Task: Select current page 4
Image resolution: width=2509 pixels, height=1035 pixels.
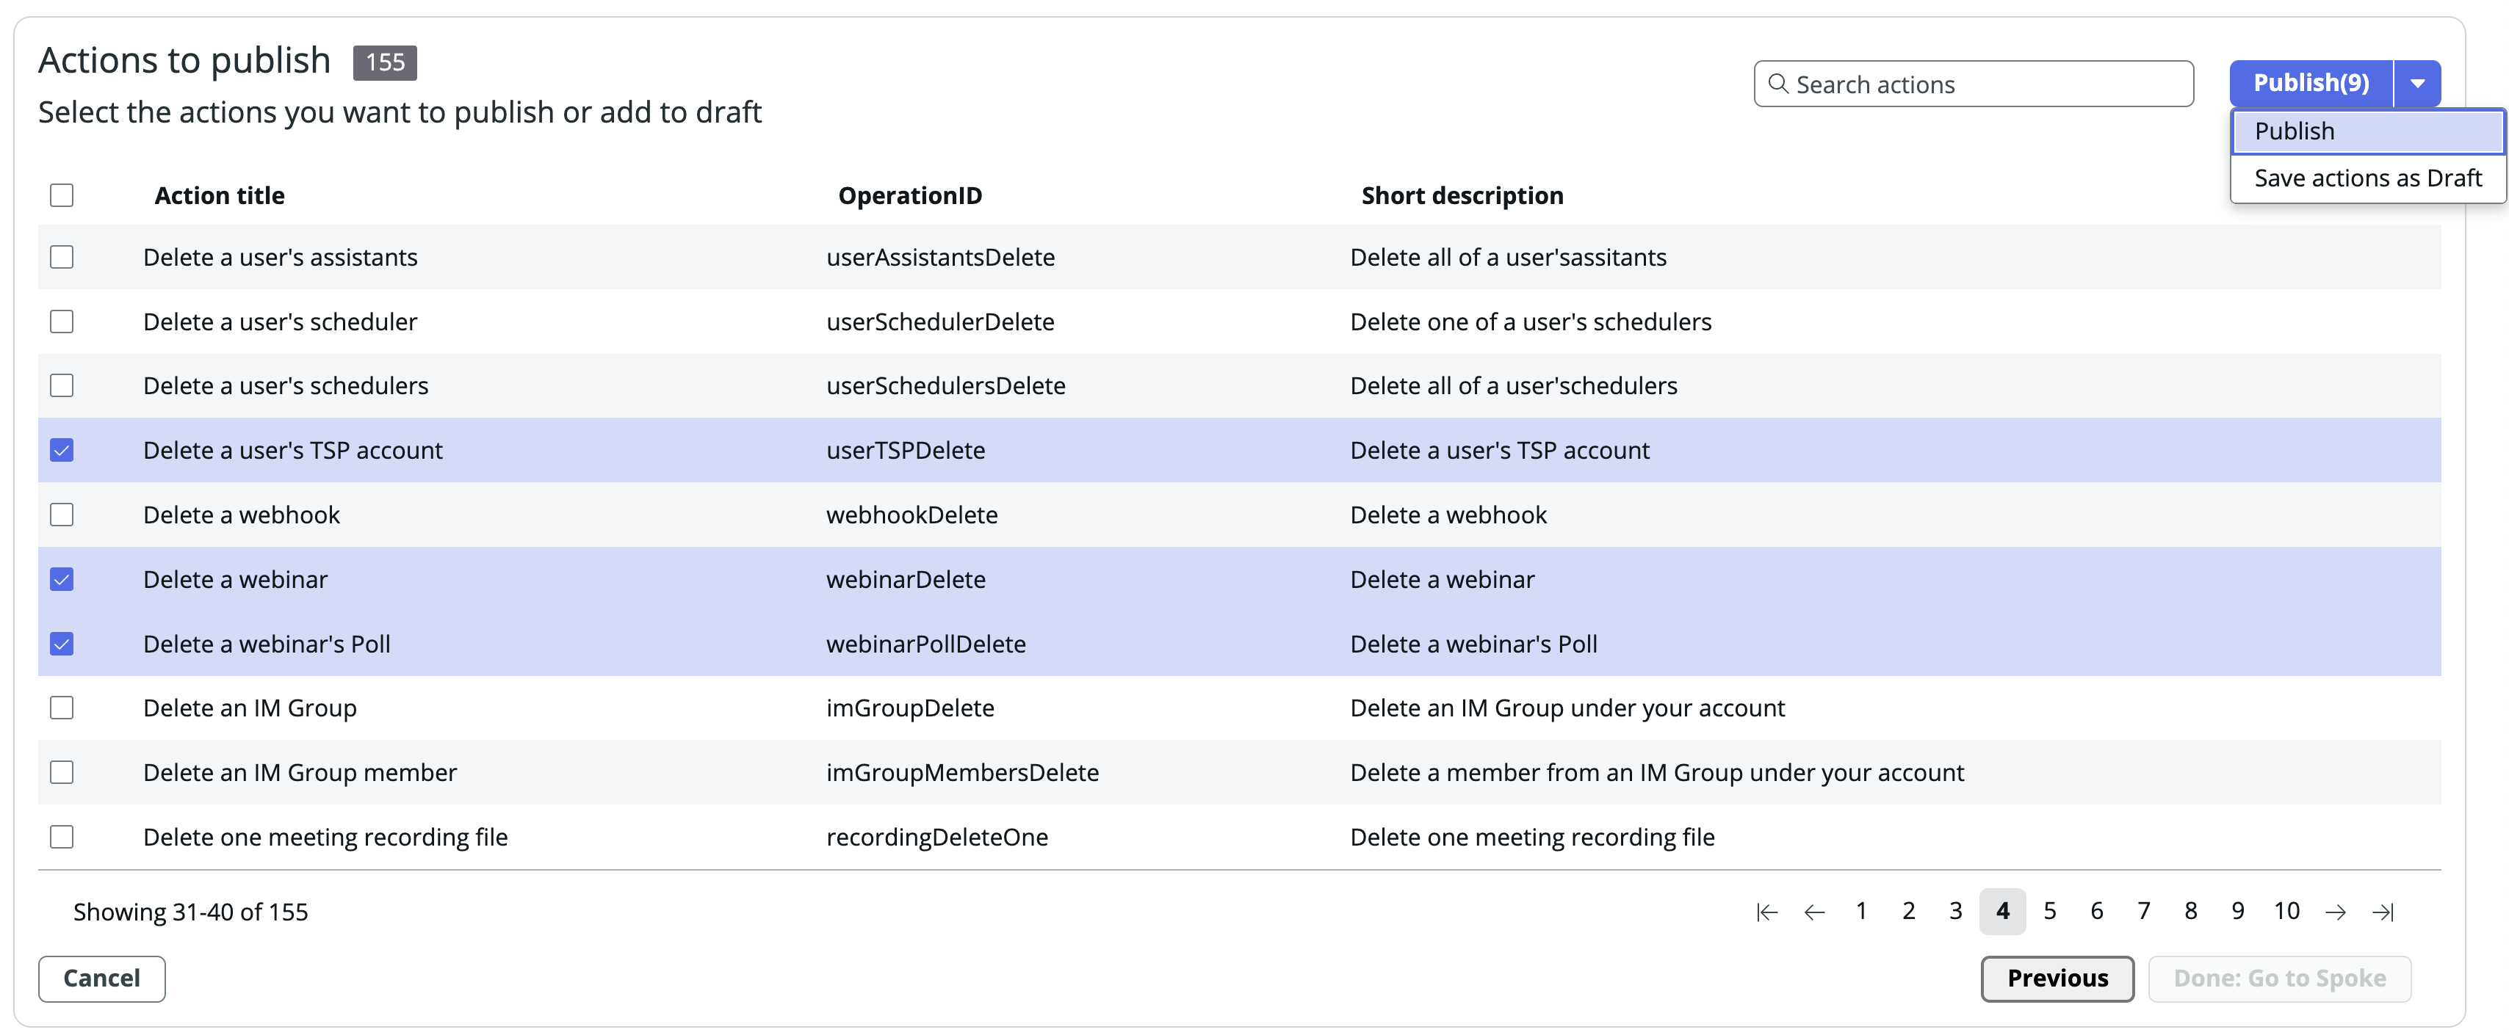Action: pyautogui.click(x=2002, y=912)
